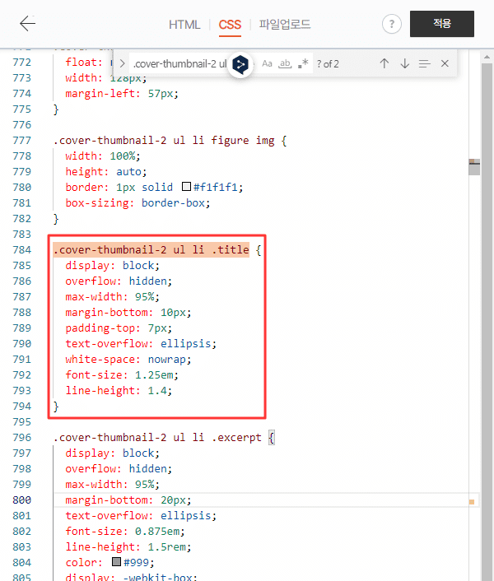Toggle Use Regular Expression (.*) option
The image size is (494, 581).
(303, 63)
